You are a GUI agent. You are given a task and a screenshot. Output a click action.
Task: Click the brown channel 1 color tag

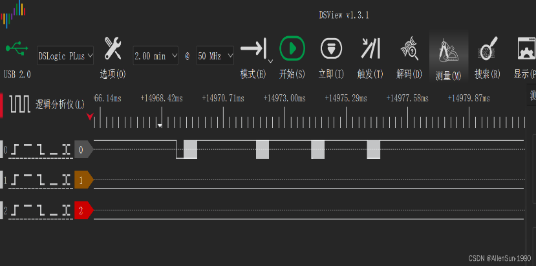pos(83,180)
